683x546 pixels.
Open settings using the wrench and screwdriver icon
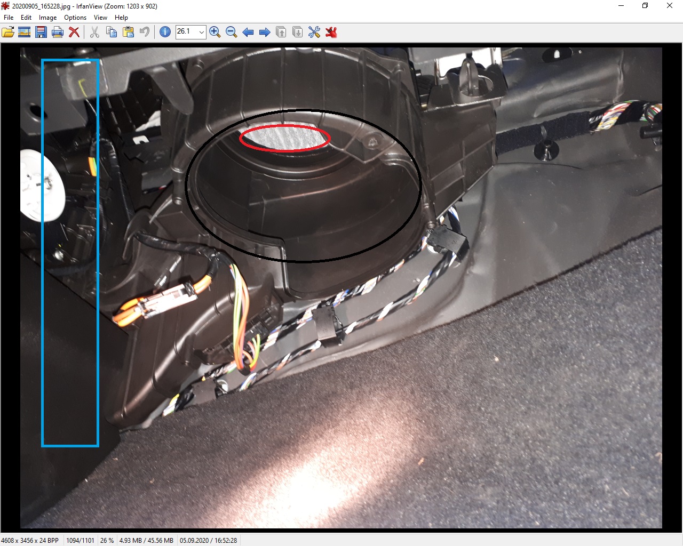[x=314, y=33]
